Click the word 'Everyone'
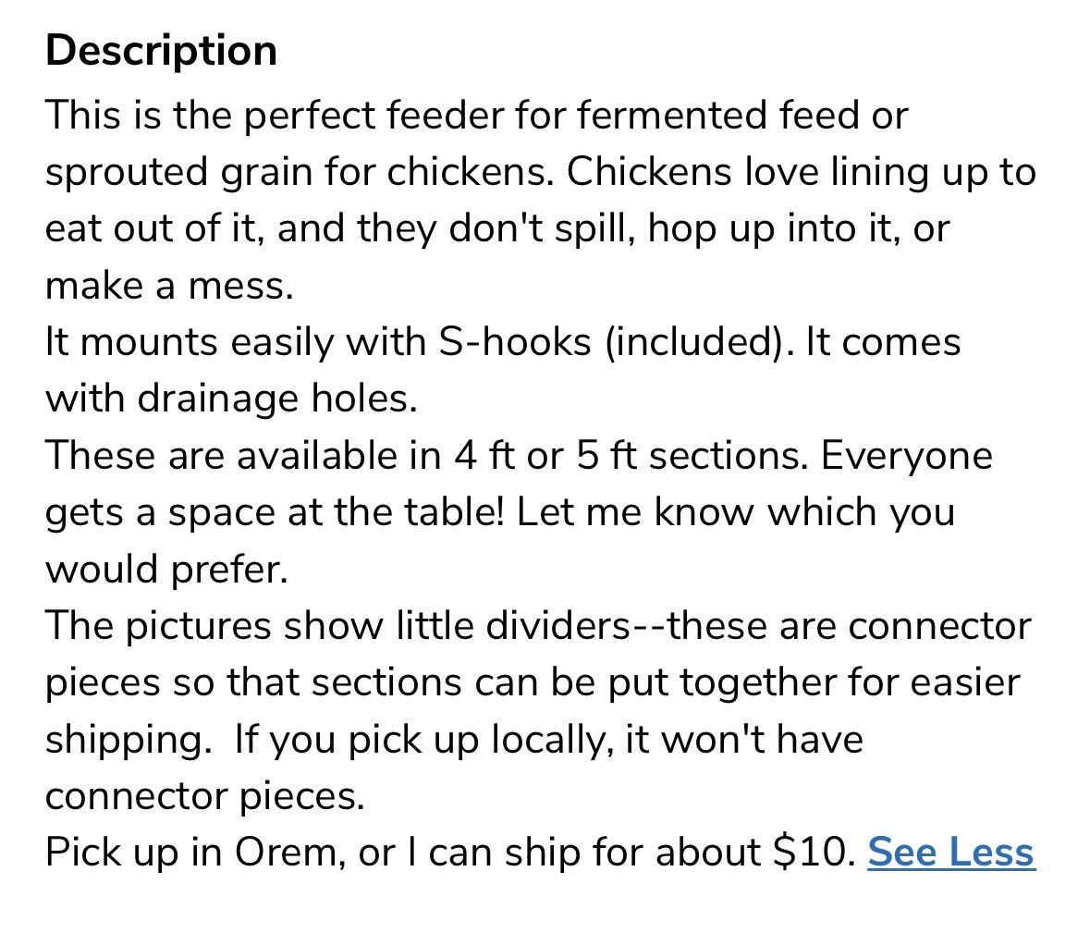Viewport: 1090px width, 933px height. 906,457
